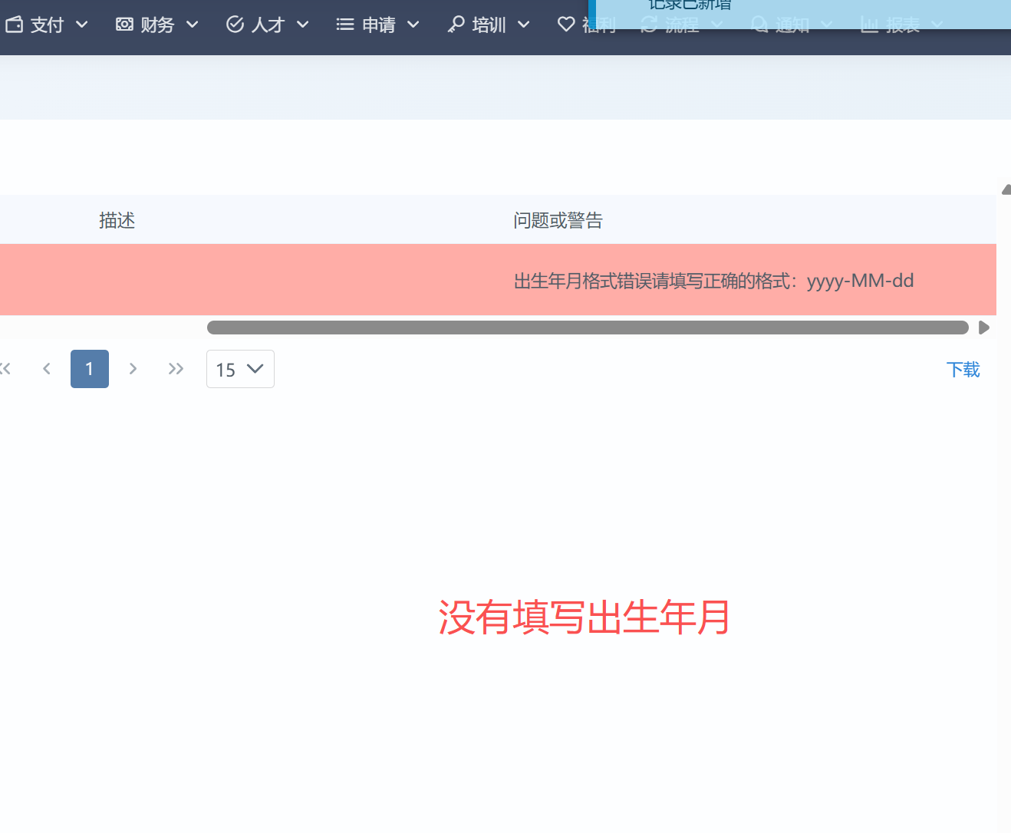The width and height of the screenshot is (1011, 833).
Task: Go to the previous page with the single left chevron
Action: [47, 369]
